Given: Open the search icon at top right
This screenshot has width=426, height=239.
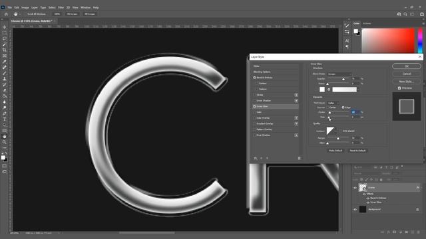Looking at the screenshot, I should pyautogui.click(x=405, y=14).
